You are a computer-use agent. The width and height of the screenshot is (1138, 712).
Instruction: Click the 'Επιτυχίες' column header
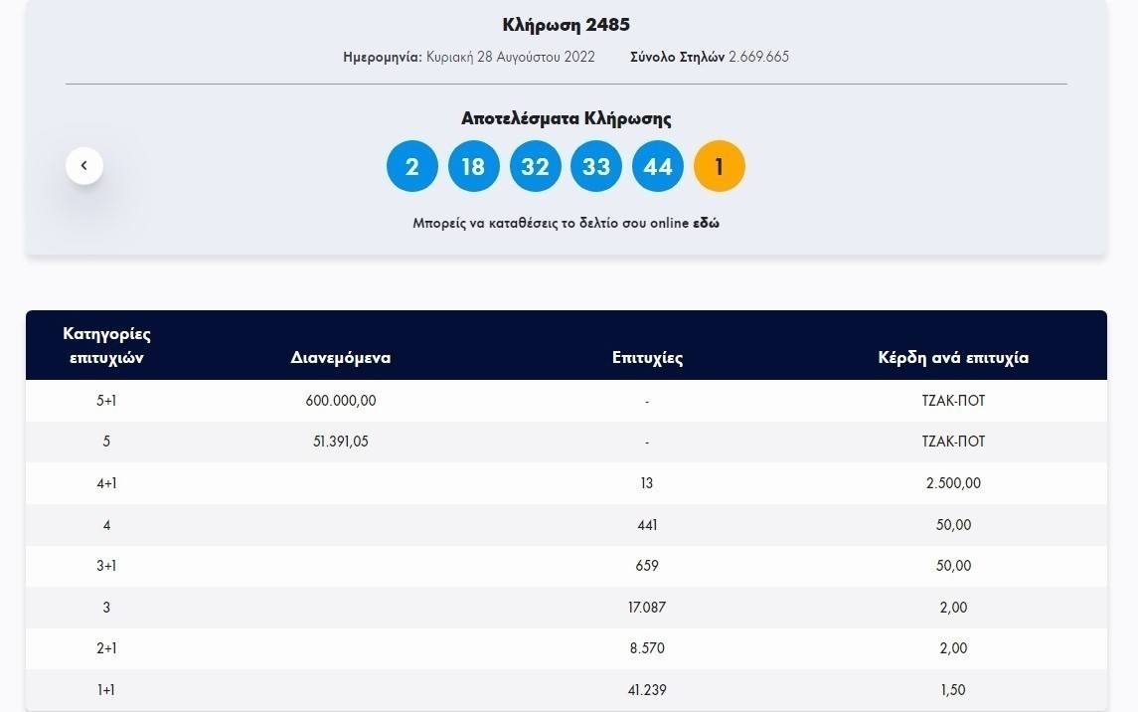click(x=647, y=358)
